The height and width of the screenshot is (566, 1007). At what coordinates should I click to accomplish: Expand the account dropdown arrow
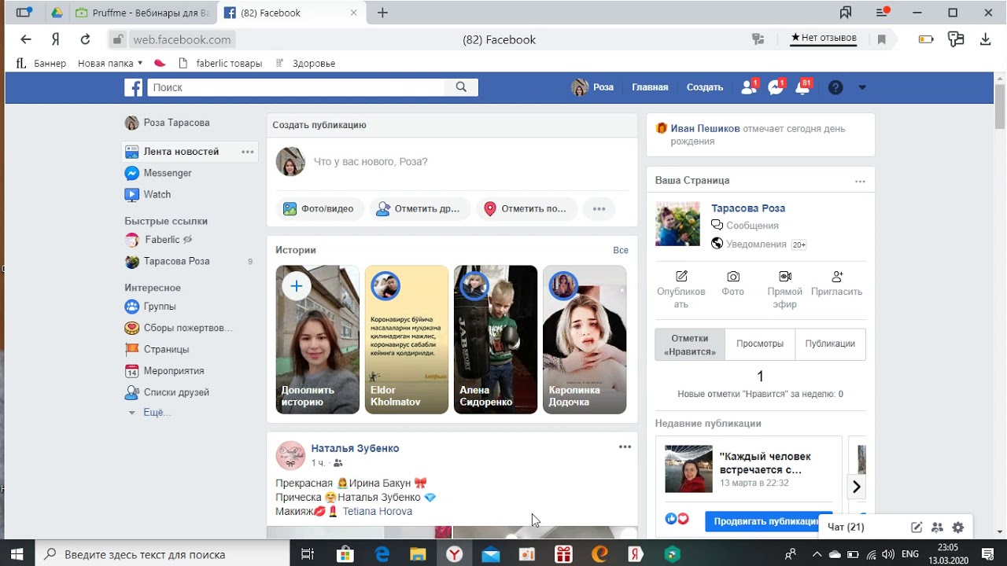pyautogui.click(x=862, y=87)
